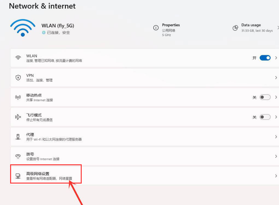Turn on 飞行模式 airplane mode switch
Screen dimensions: 279x205
264,117
